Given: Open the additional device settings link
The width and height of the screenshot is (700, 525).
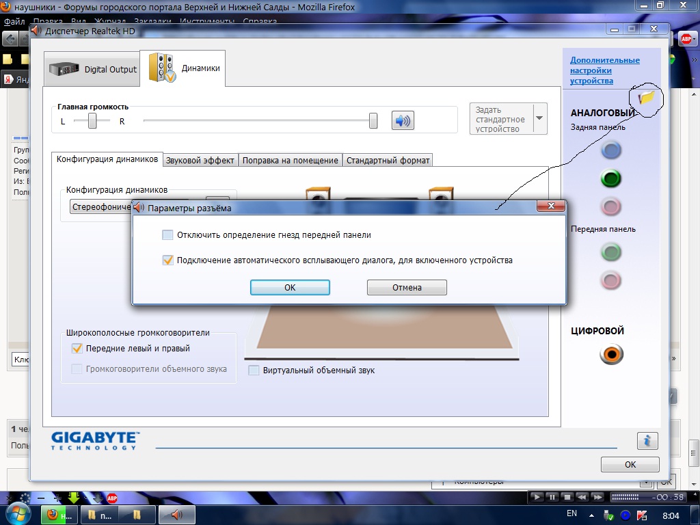Looking at the screenshot, I should point(604,70).
